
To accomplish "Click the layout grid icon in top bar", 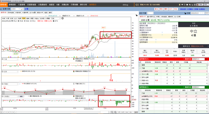I will click(195, 5).
